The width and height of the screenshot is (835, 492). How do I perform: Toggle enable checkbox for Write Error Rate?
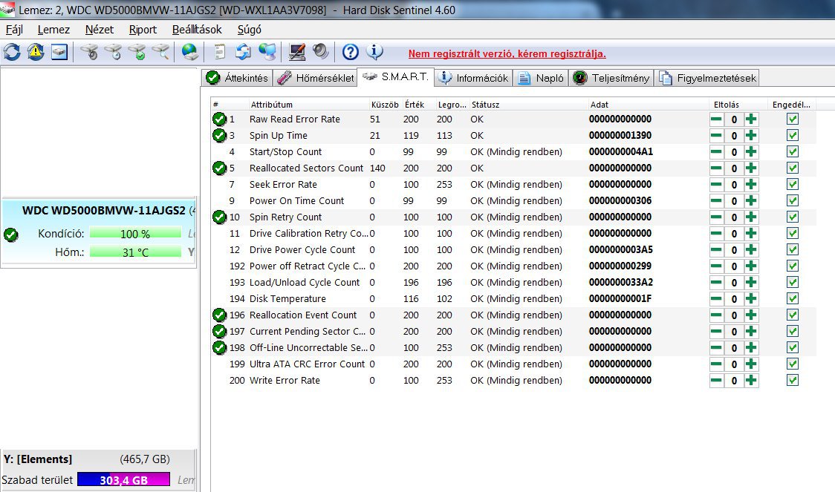click(793, 380)
